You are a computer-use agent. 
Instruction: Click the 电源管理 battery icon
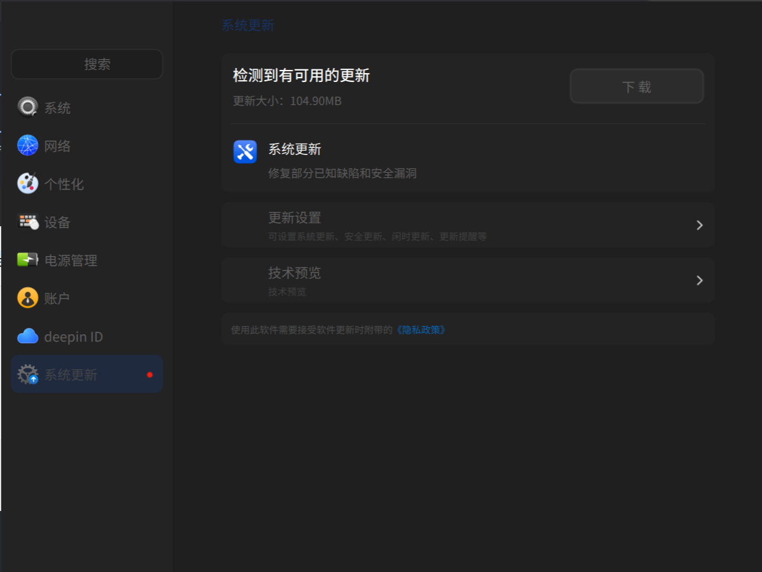(x=28, y=260)
